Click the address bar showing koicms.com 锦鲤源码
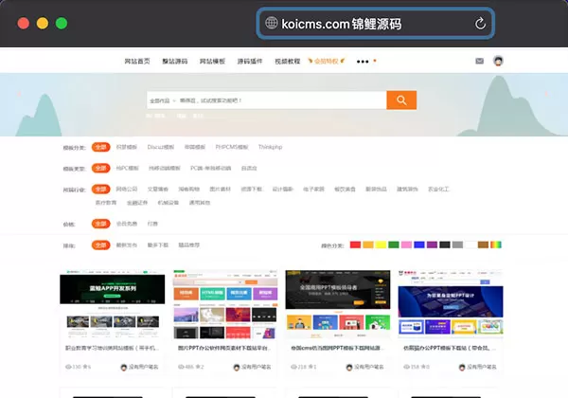The height and width of the screenshot is (398, 568). 375,24
